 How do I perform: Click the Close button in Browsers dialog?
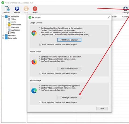coord(102,109)
